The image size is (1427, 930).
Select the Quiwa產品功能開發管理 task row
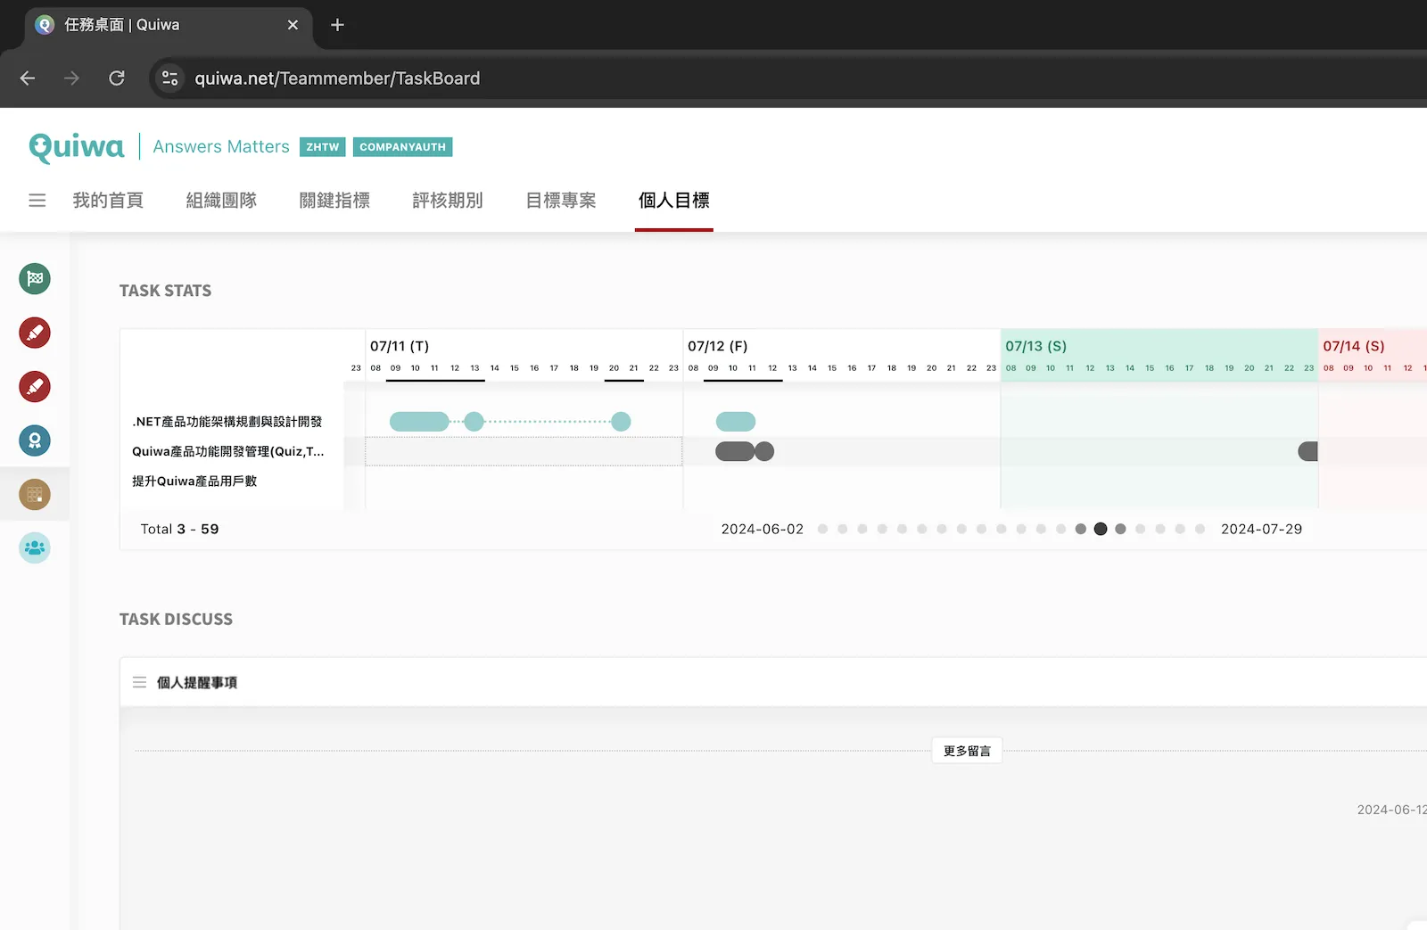pyautogui.click(x=228, y=451)
